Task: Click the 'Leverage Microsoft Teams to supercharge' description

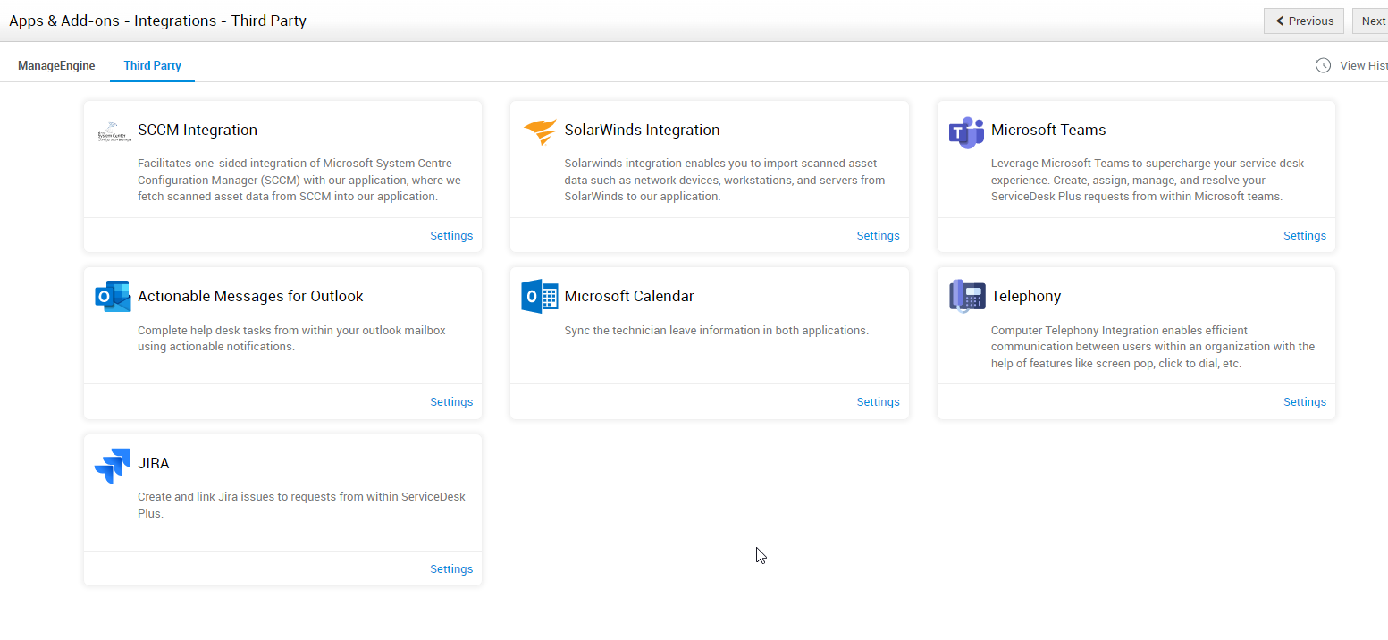Action: [x=1148, y=180]
